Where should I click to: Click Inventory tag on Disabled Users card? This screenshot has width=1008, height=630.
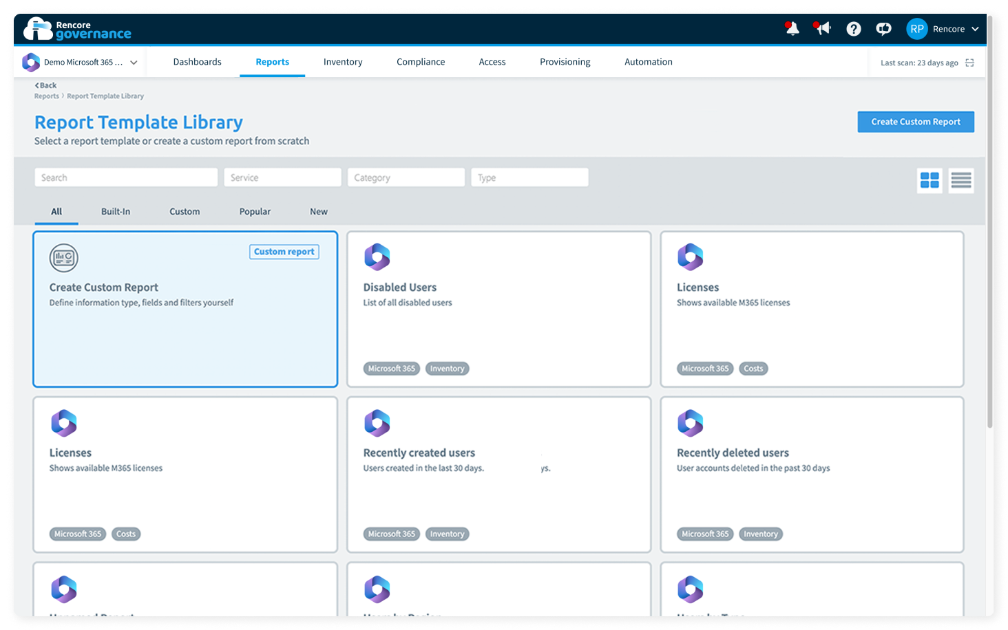click(448, 369)
